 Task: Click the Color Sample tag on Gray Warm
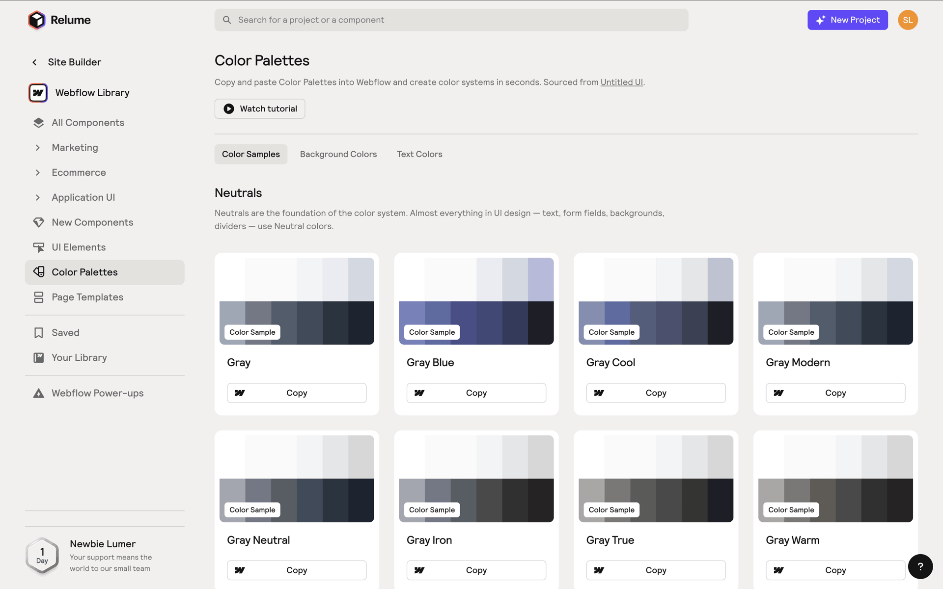791,510
